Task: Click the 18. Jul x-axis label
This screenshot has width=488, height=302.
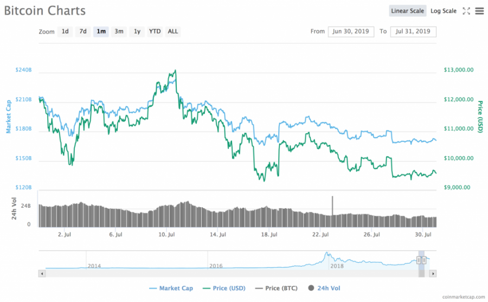Action: point(269,234)
